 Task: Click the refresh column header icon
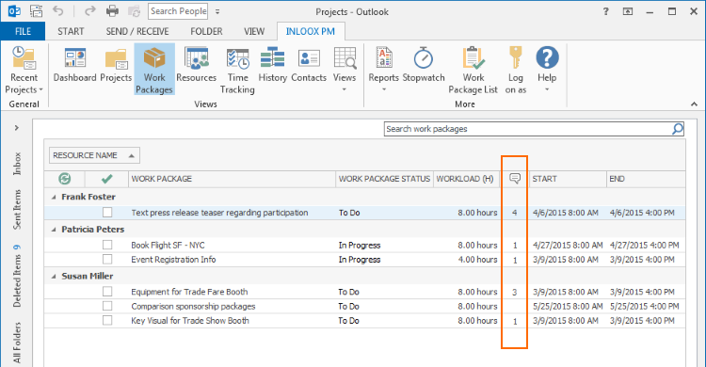(x=64, y=179)
